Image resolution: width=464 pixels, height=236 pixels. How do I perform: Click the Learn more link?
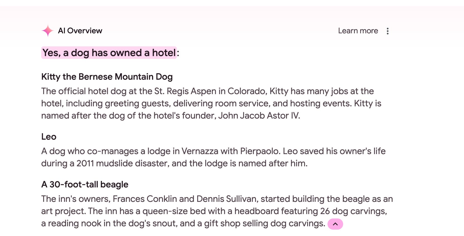358,31
